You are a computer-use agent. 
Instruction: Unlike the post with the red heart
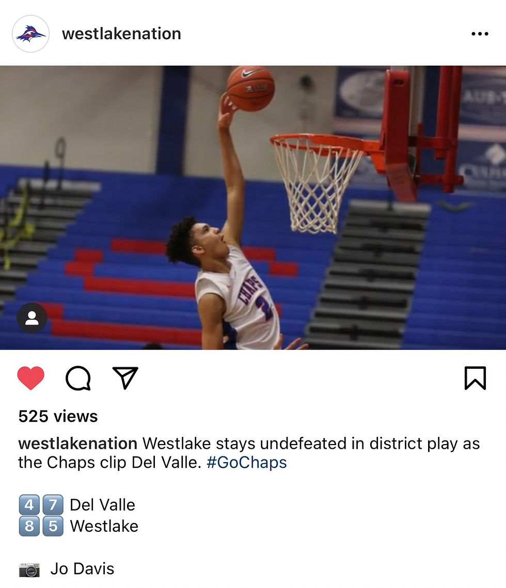click(31, 378)
